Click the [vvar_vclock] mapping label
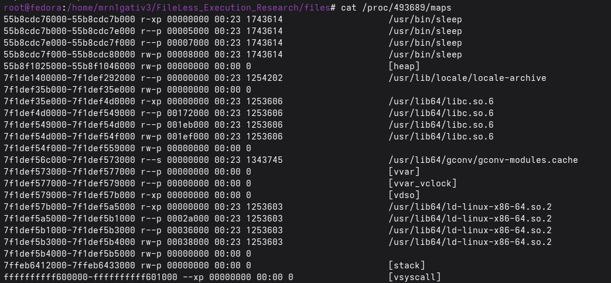The width and height of the screenshot is (611, 283). [422, 183]
